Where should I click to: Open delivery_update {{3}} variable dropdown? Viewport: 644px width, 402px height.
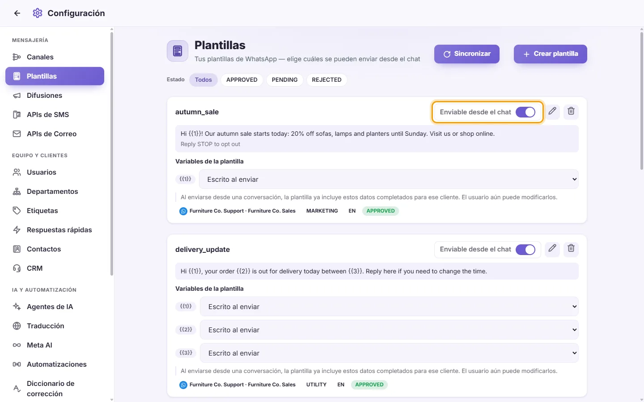389,353
